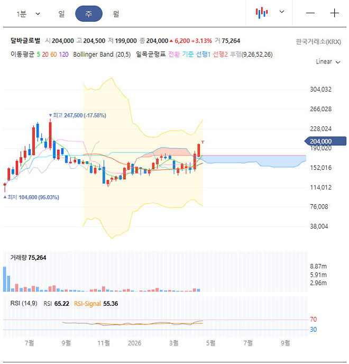This screenshot has width=349, height=364.
Task: Click the 한국거래소(KRX) exchange label
Action: (318, 42)
